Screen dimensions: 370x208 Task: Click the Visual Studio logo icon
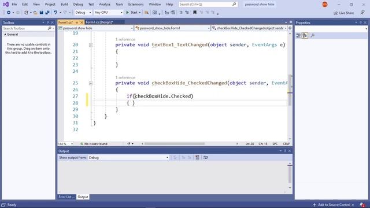6,4
